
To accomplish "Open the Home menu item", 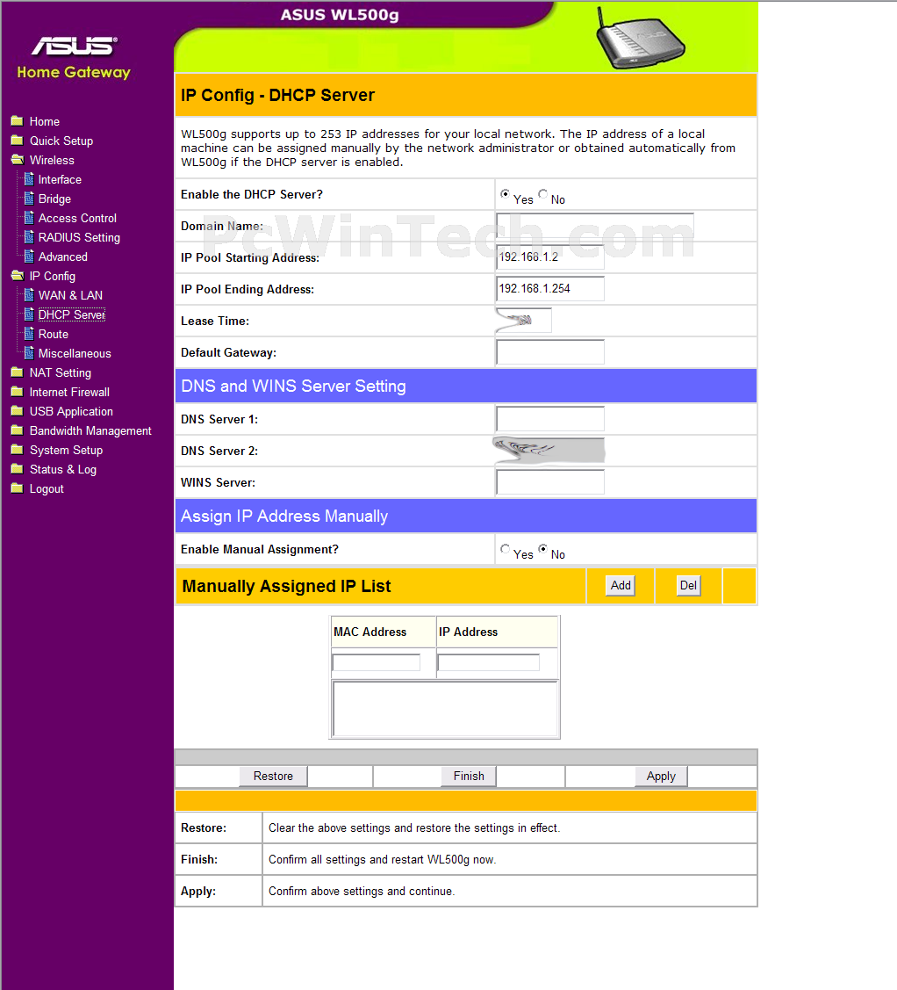I will tap(45, 122).
